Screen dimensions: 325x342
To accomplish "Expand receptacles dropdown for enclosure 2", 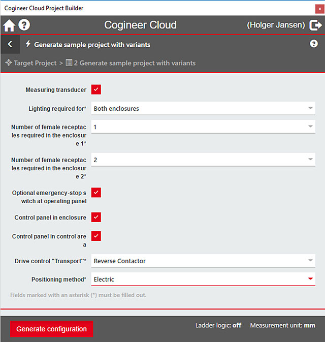I will 310,160.
